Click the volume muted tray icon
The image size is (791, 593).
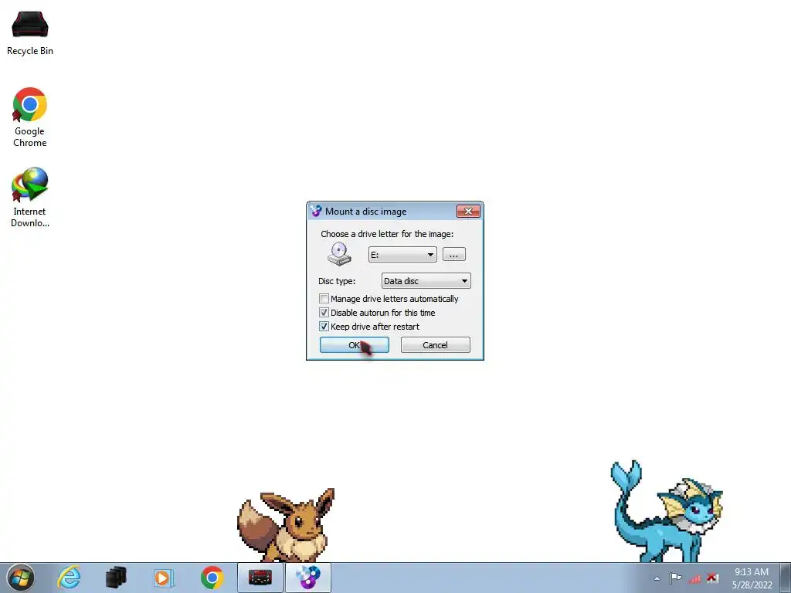coord(712,578)
